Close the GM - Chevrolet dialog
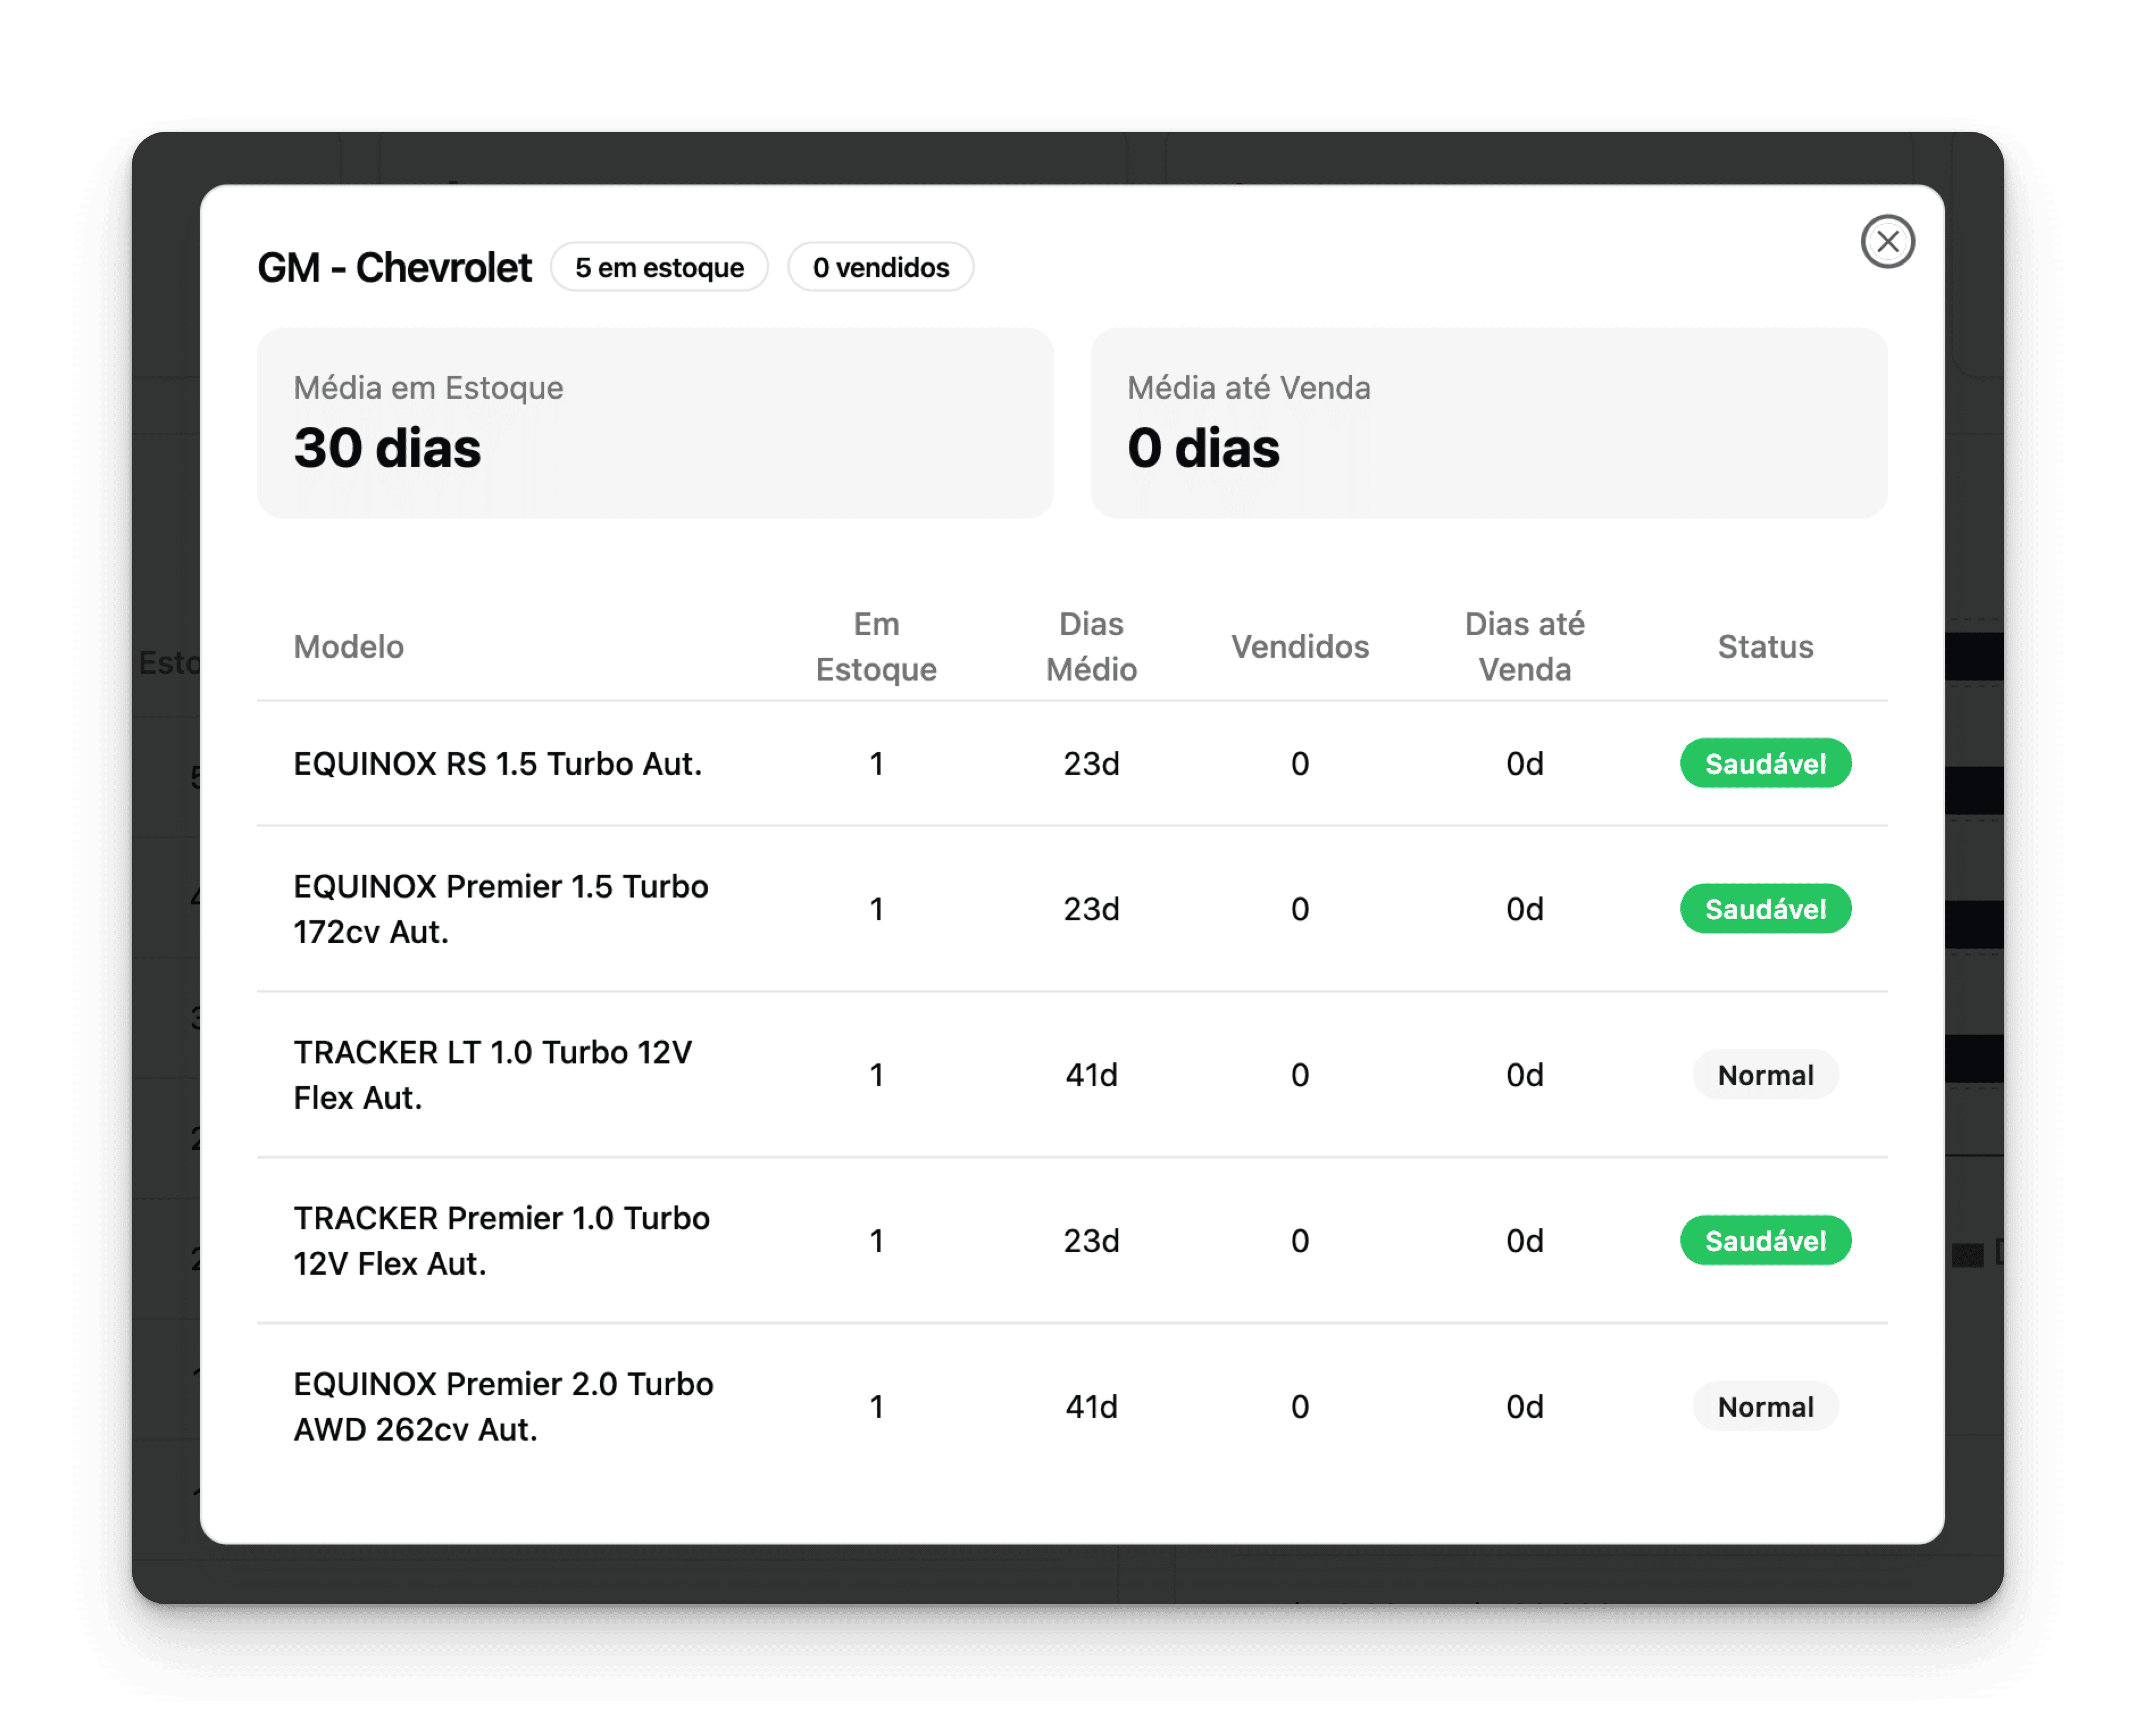The image size is (2136, 1736). (x=1887, y=242)
